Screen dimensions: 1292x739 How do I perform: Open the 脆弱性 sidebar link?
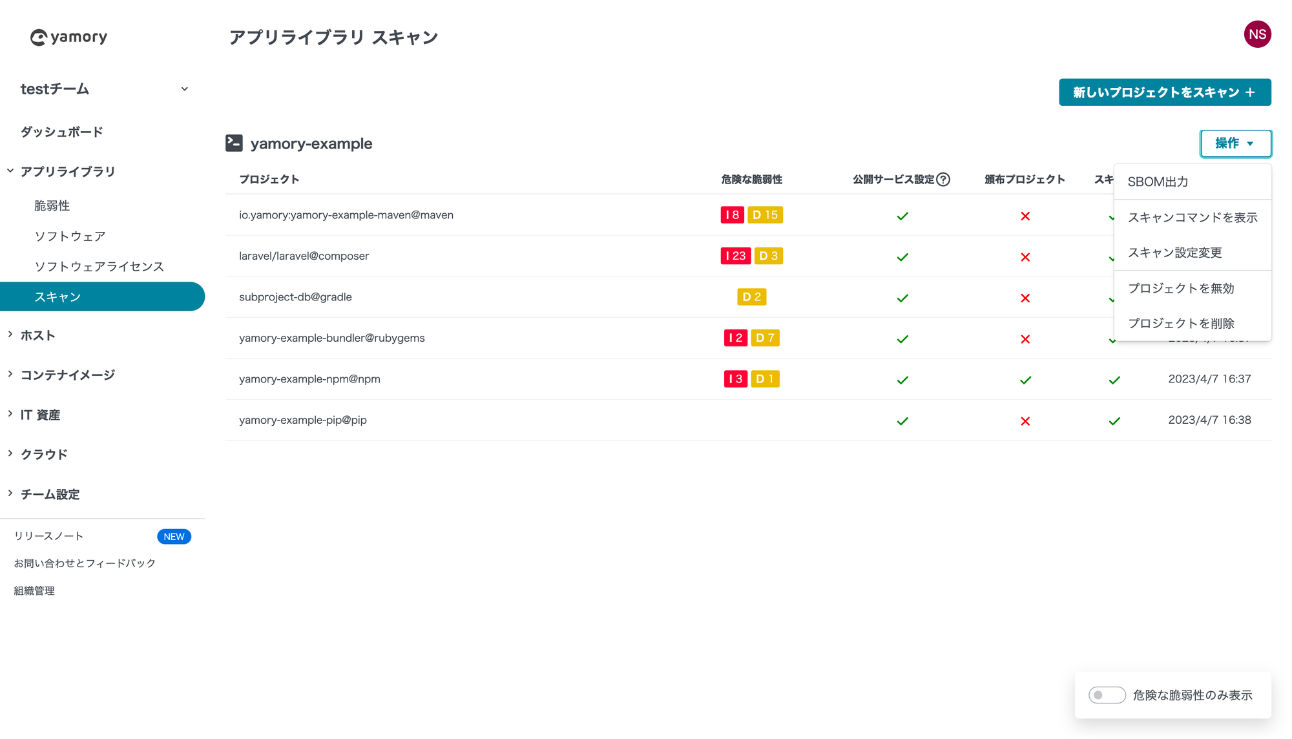point(52,205)
